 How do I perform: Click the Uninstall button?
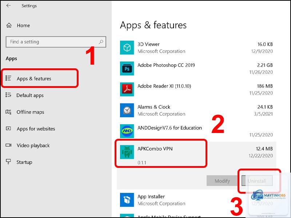point(257,181)
